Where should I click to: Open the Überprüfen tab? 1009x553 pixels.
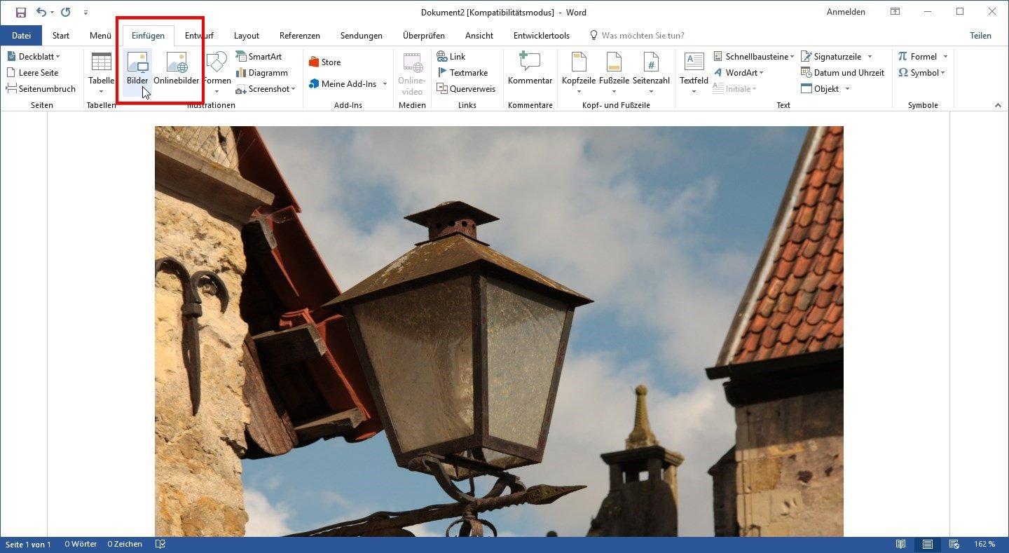click(424, 36)
